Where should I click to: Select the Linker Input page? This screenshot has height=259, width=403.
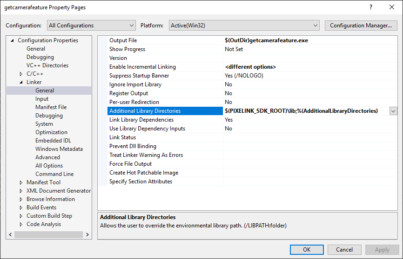tap(42, 99)
